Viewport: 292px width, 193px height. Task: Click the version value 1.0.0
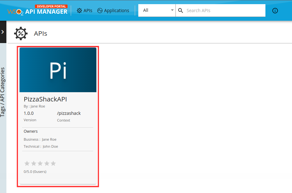(x=29, y=113)
